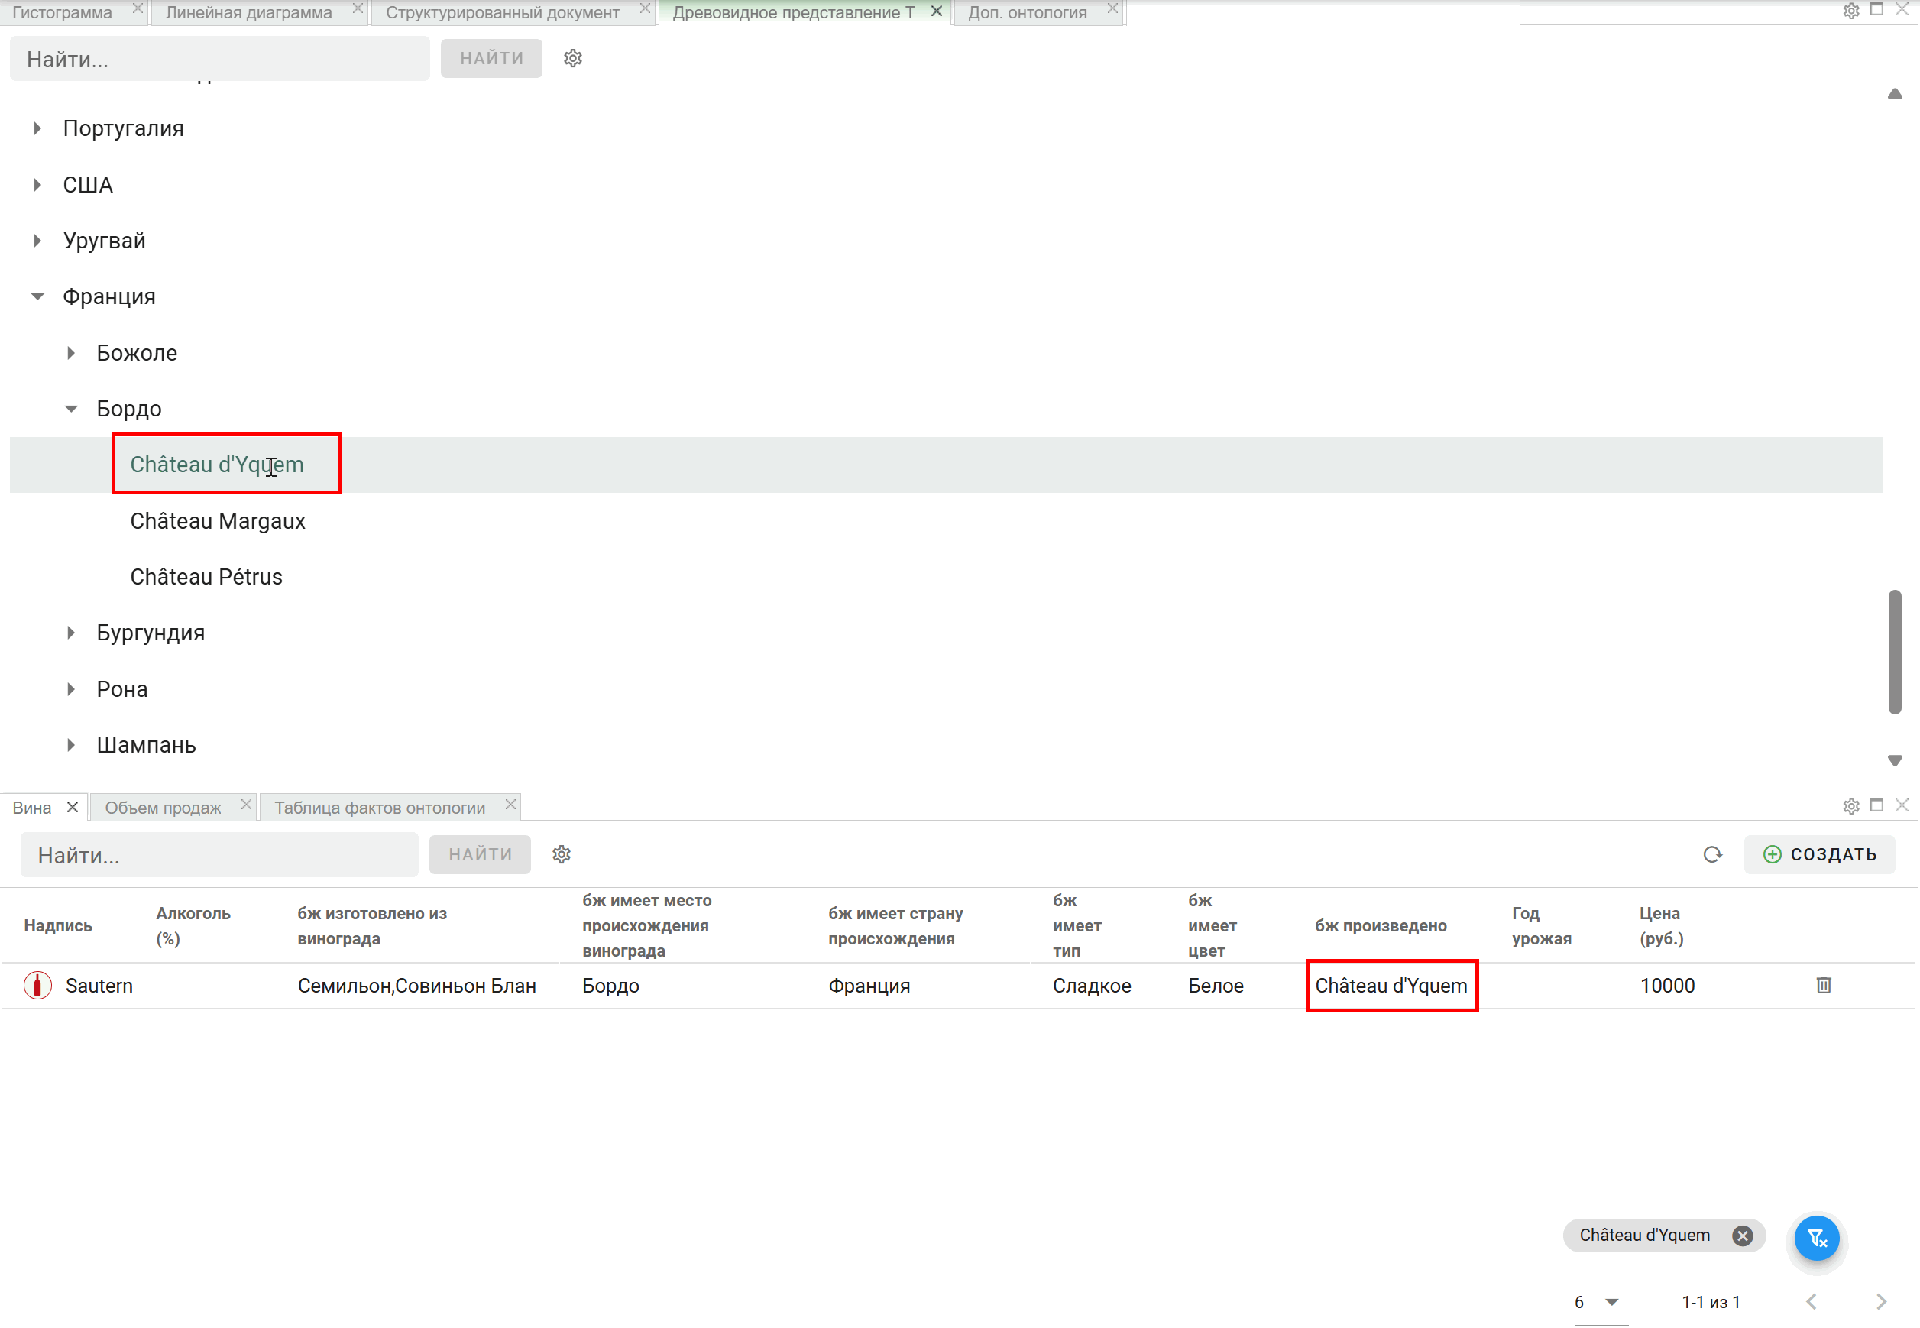Refresh the wines table
Image resolution: width=1920 pixels, height=1328 pixels.
coord(1712,854)
